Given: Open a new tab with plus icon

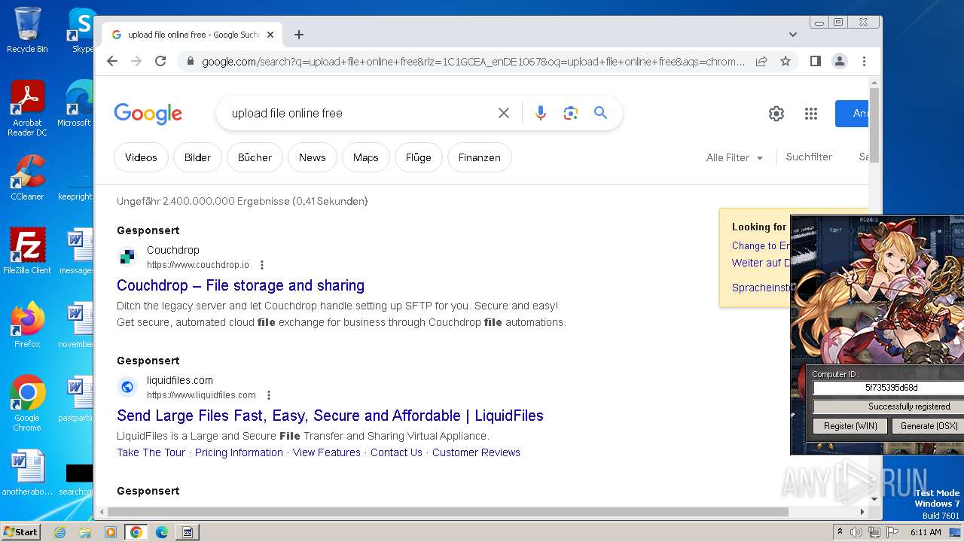Looking at the screenshot, I should 299,35.
